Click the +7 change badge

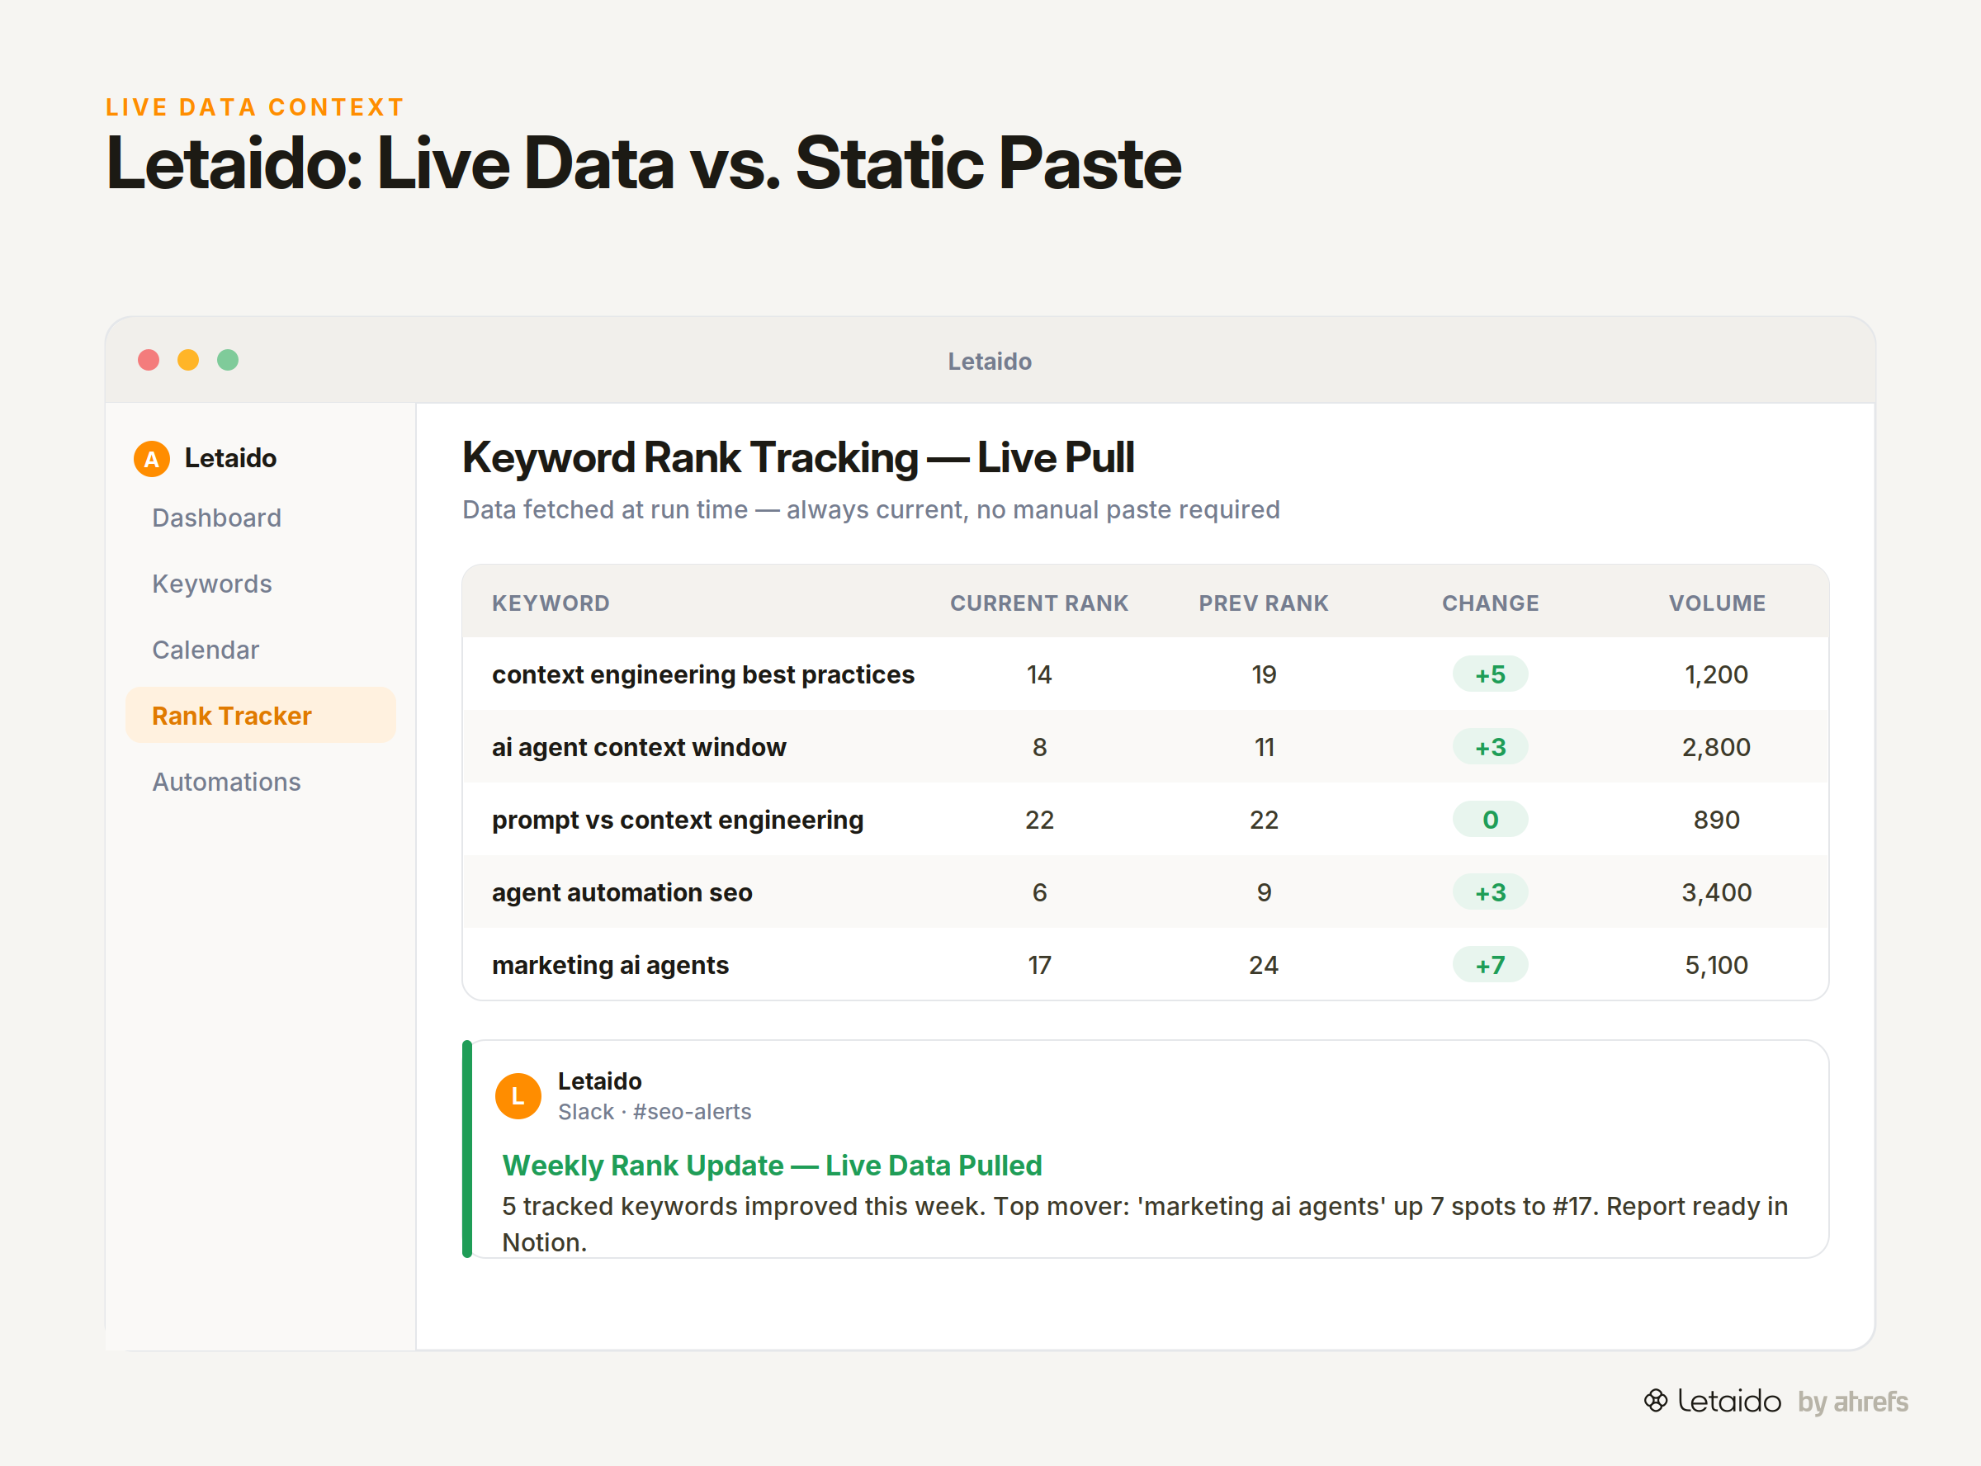click(x=1491, y=965)
